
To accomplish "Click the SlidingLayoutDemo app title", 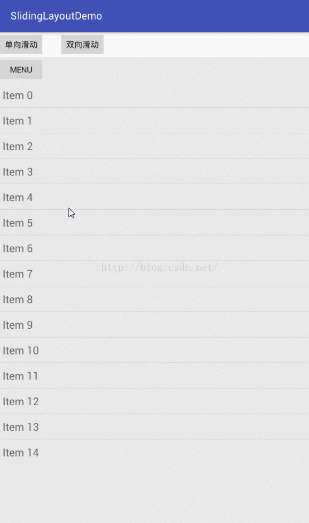I will click(56, 16).
